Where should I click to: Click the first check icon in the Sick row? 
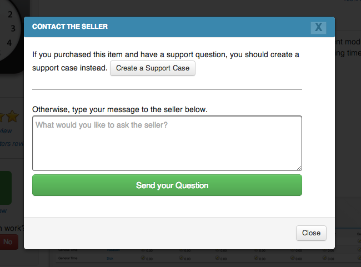(x=143, y=258)
